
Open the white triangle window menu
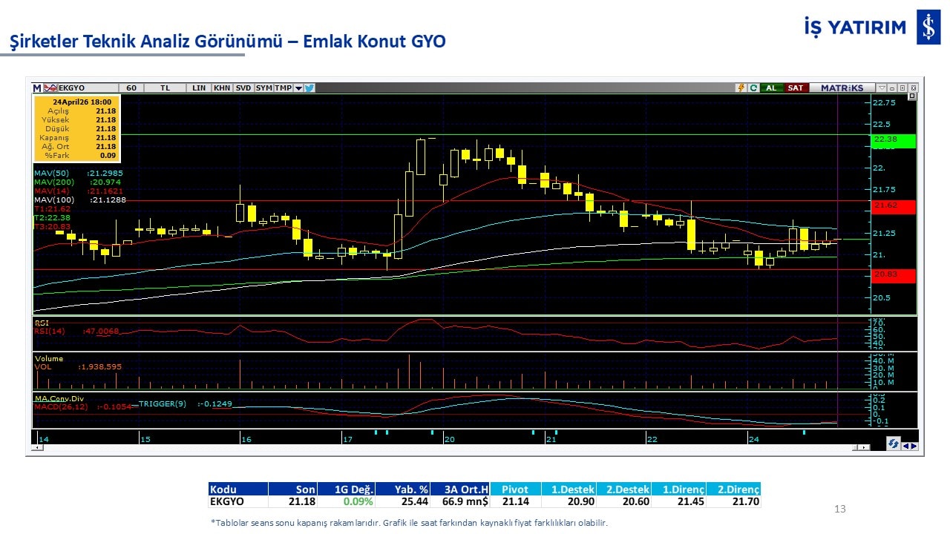click(882, 88)
